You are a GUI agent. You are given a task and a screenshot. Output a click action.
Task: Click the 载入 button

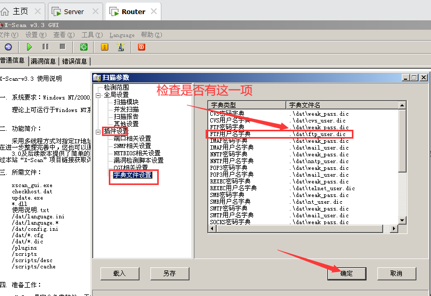click(x=120, y=274)
